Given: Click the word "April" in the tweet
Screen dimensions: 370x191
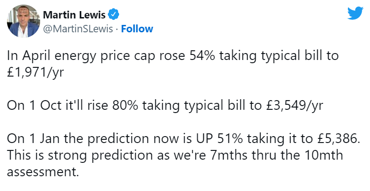Looking at the screenshot, I should (x=32, y=57).
